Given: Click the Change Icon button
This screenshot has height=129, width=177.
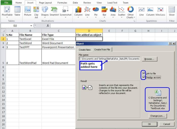Looking at the screenshot, I should [x=158, y=116].
